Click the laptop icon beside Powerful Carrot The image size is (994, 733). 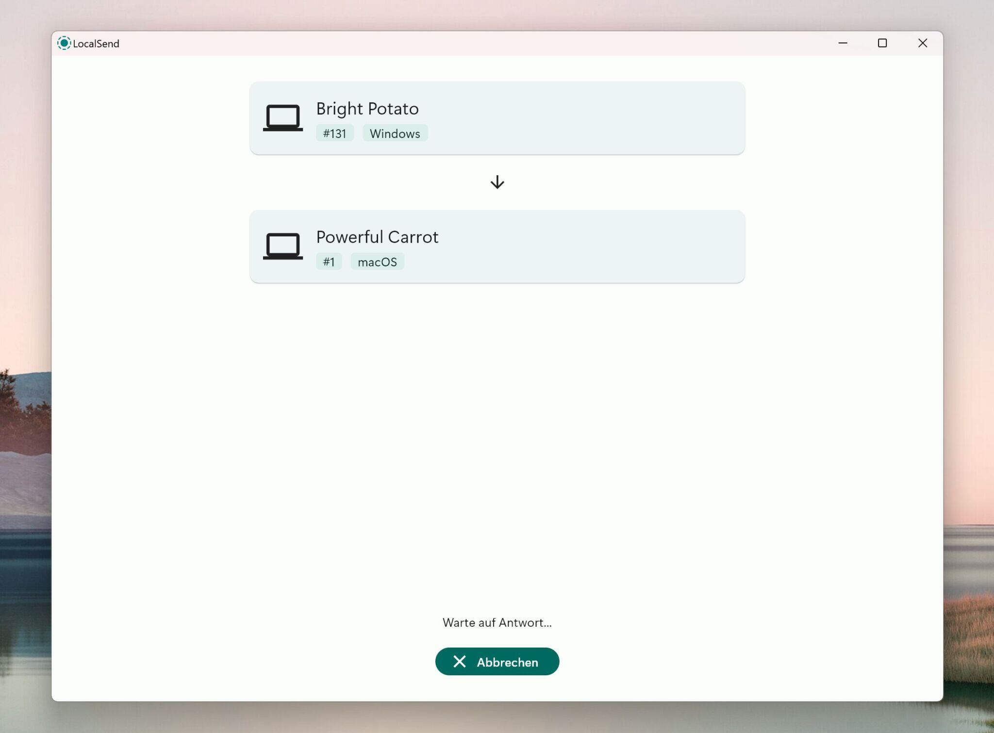tap(283, 246)
